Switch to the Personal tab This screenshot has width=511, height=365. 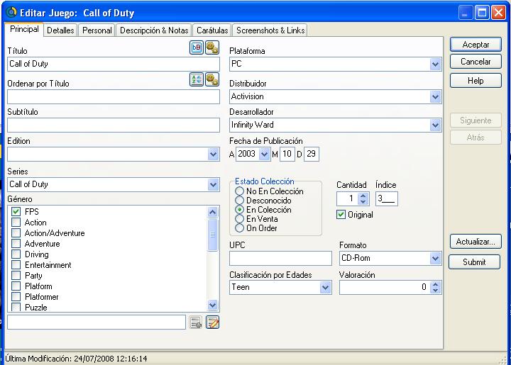[97, 30]
